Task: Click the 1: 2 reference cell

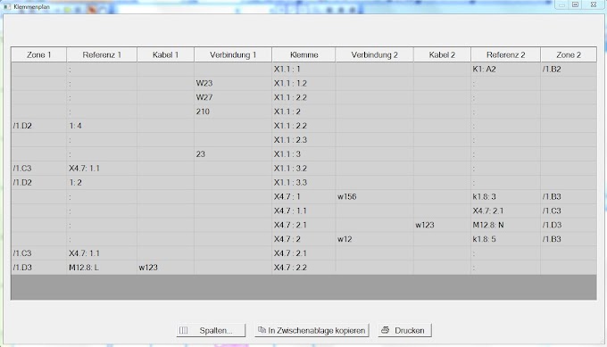Action: 102,182
